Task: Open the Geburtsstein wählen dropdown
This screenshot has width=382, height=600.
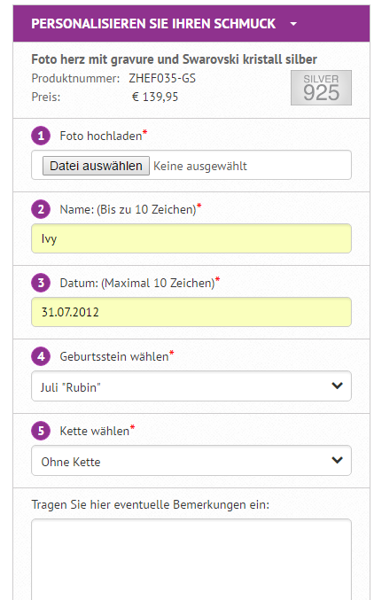Action: [x=191, y=386]
